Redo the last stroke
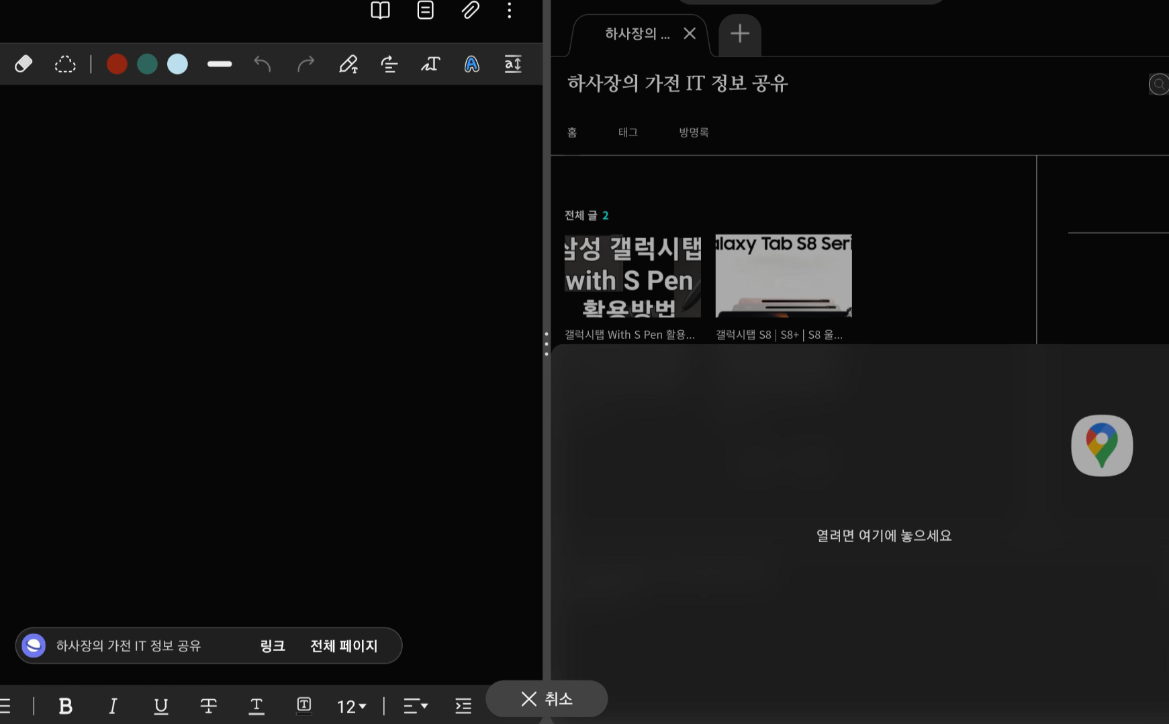 [x=306, y=64]
